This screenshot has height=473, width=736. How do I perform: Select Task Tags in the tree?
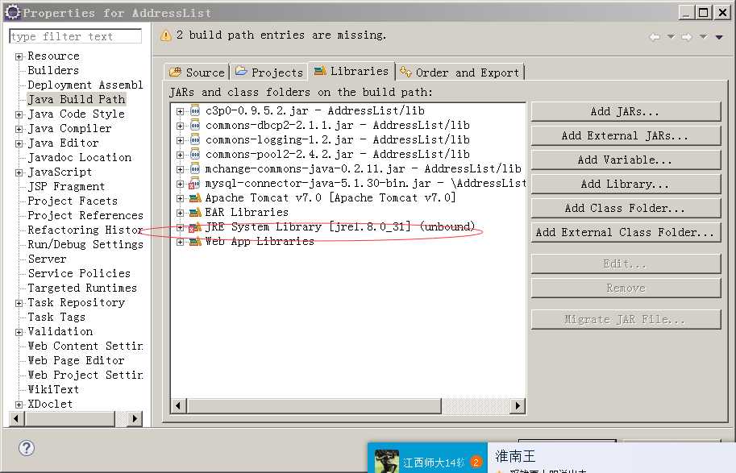[56, 317]
